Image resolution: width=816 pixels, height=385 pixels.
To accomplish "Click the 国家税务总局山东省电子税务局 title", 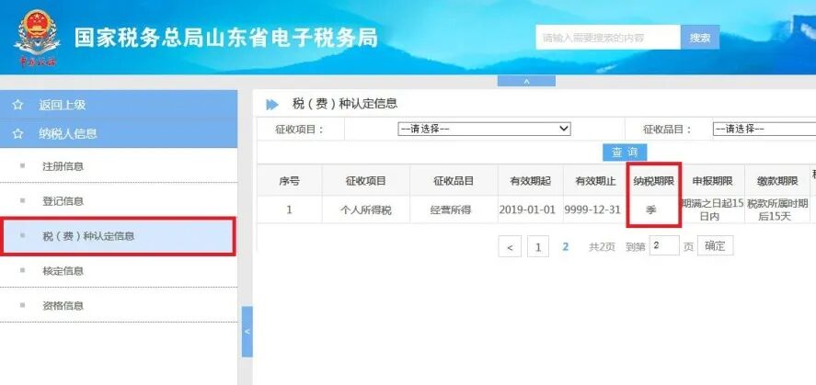I will click(x=226, y=38).
